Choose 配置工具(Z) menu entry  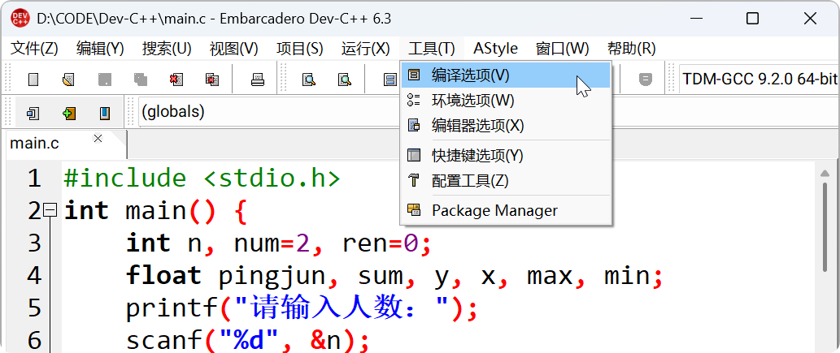point(506,180)
